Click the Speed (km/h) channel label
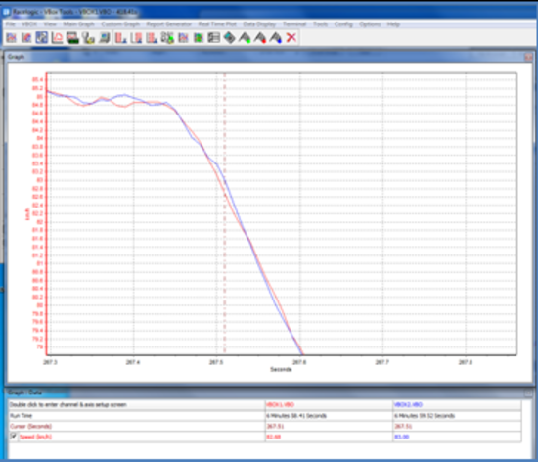Viewport: 538px width, 462px height. coord(35,437)
